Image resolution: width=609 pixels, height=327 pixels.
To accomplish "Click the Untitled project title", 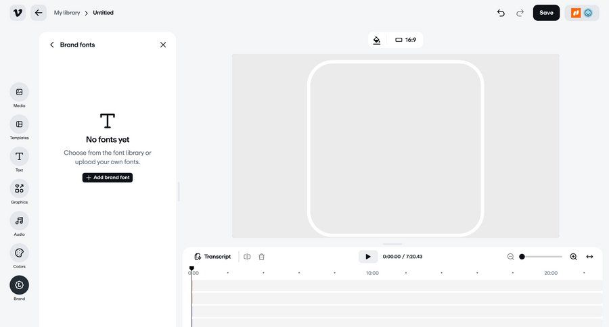I will [x=103, y=13].
